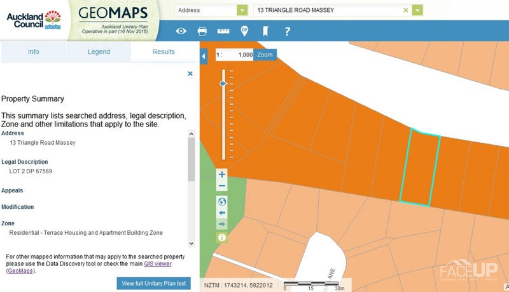This screenshot has width=509, height=292.
Task: Zoom out with the minus button
Action: click(221, 186)
